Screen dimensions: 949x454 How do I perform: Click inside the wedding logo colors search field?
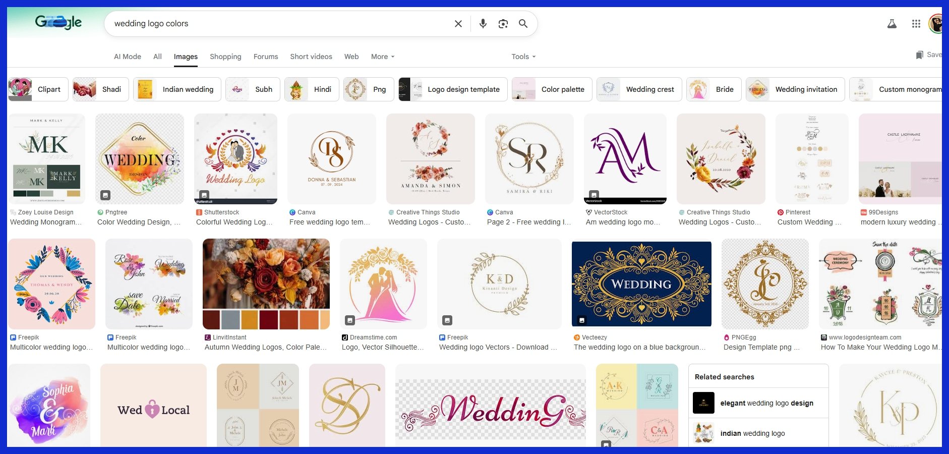(277, 24)
